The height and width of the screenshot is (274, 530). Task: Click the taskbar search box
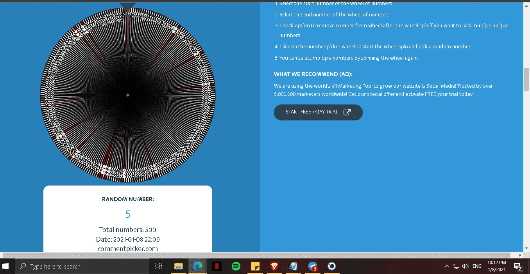pyautogui.click(x=82, y=266)
